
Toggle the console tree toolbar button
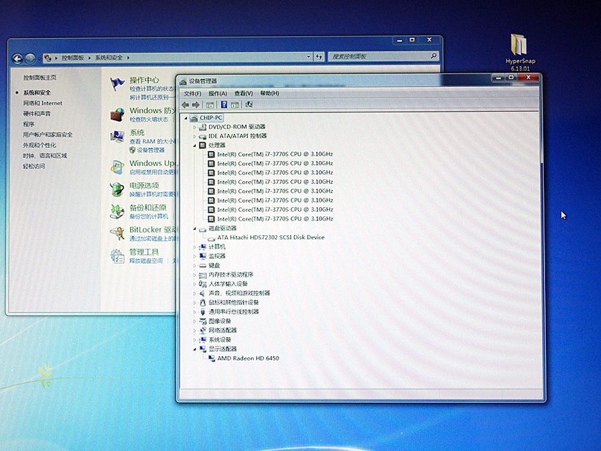click(x=210, y=105)
